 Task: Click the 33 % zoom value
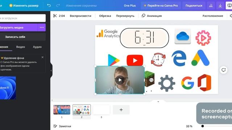[x=189, y=126]
